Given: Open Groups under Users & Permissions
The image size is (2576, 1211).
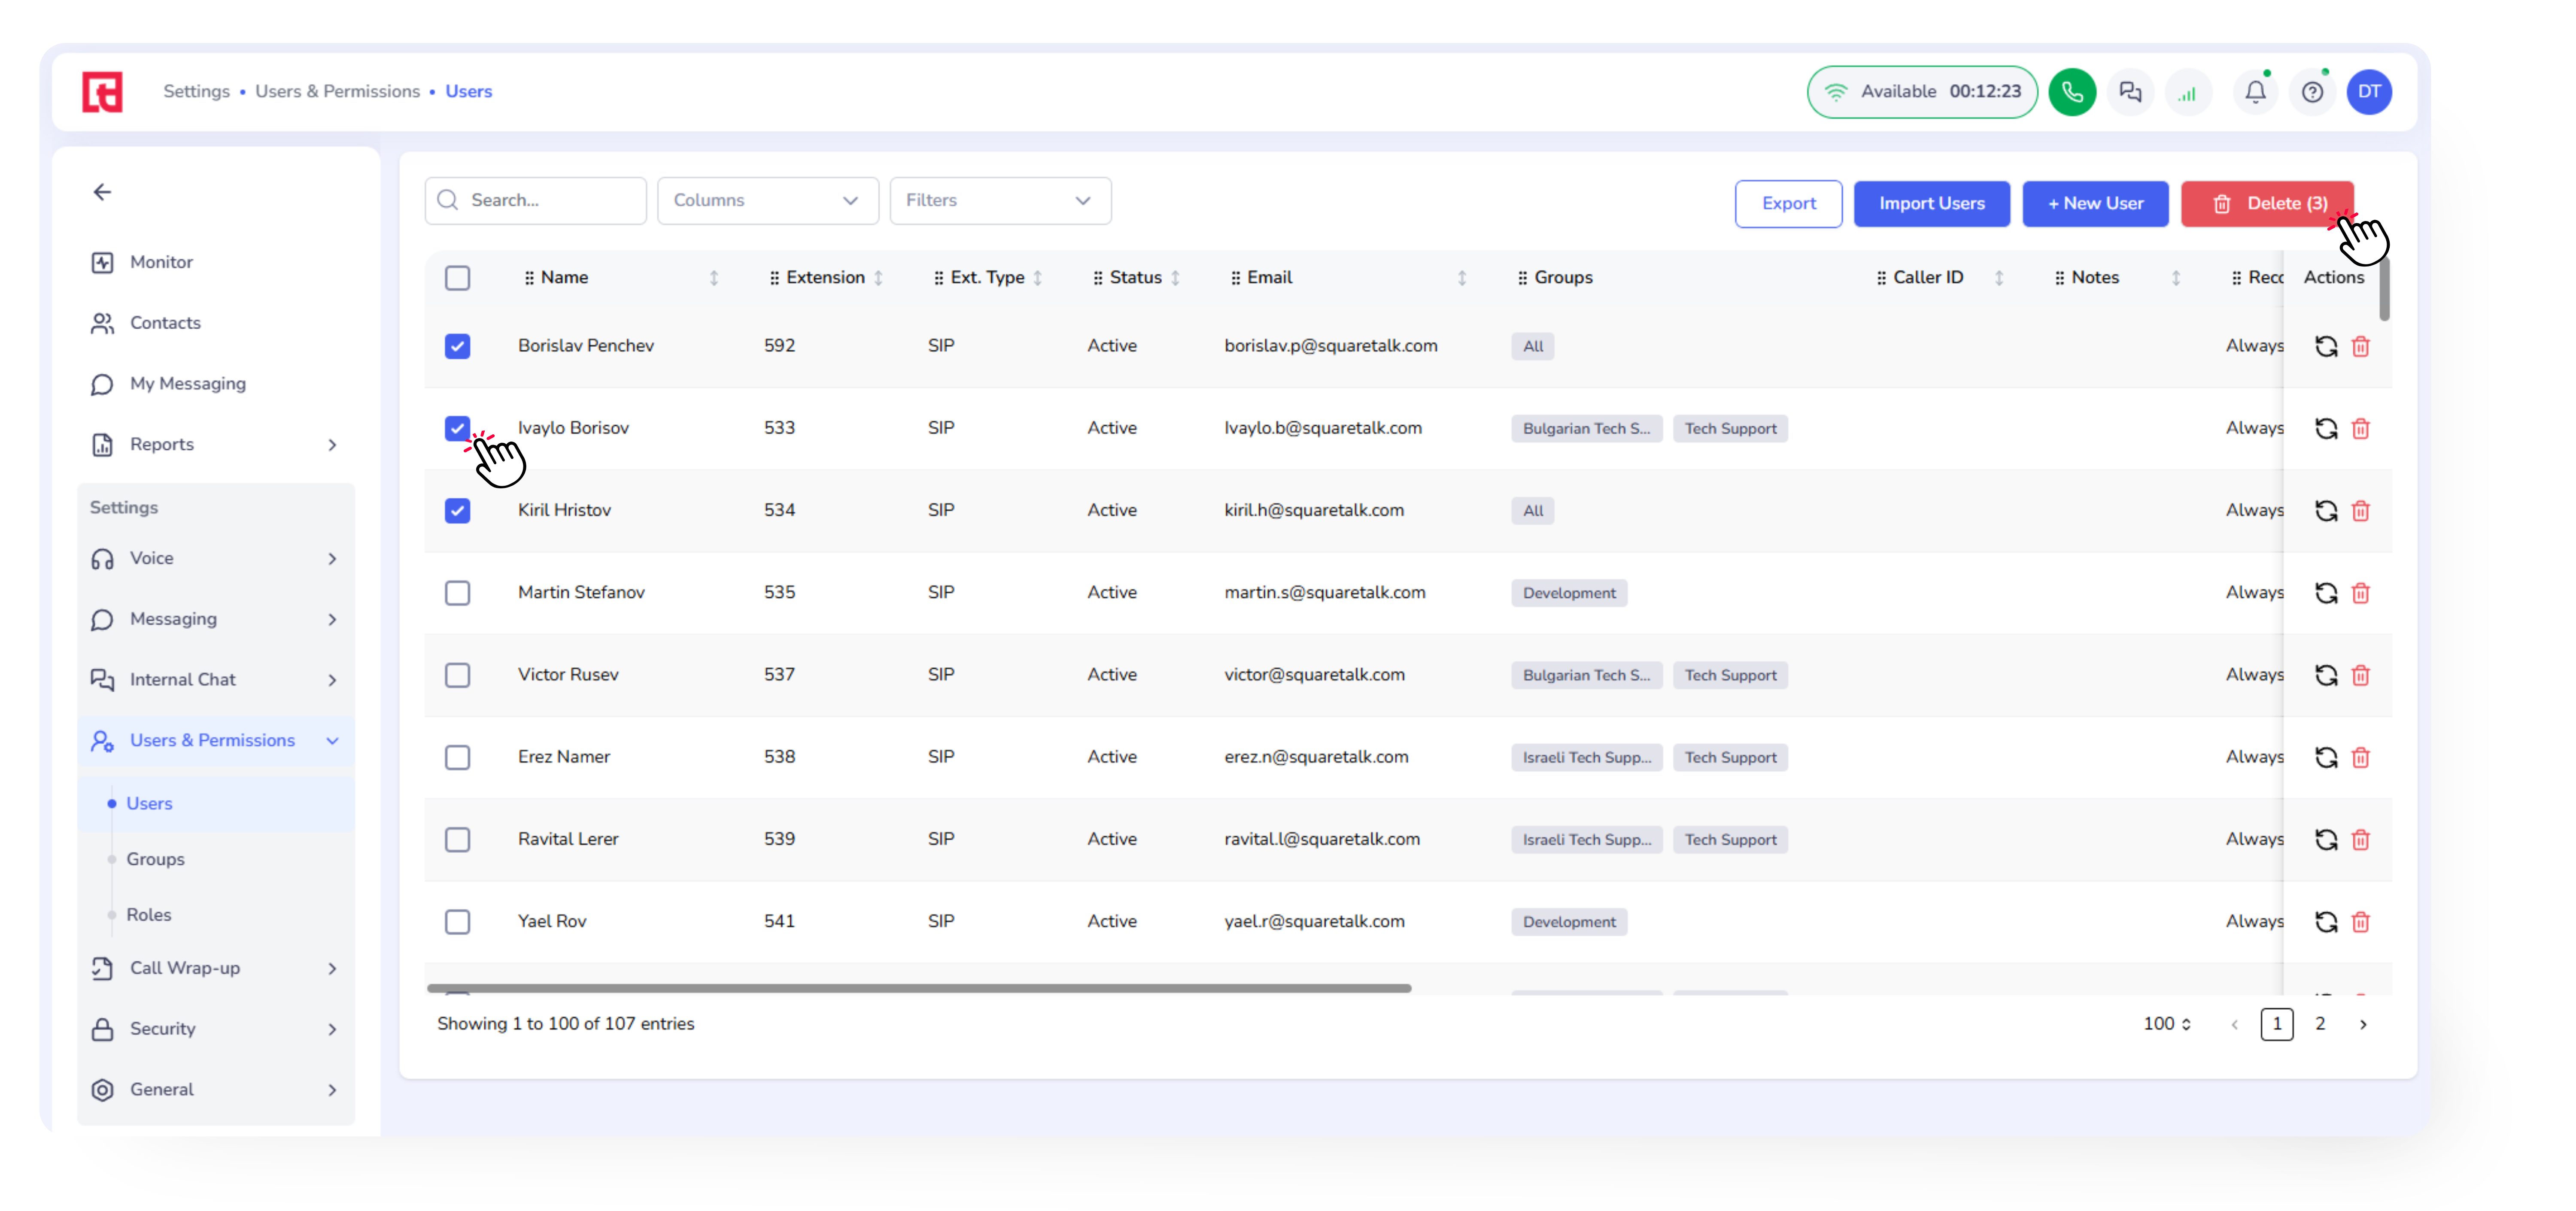Looking at the screenshot, I should pyautogui.click(x=155, y=859).
